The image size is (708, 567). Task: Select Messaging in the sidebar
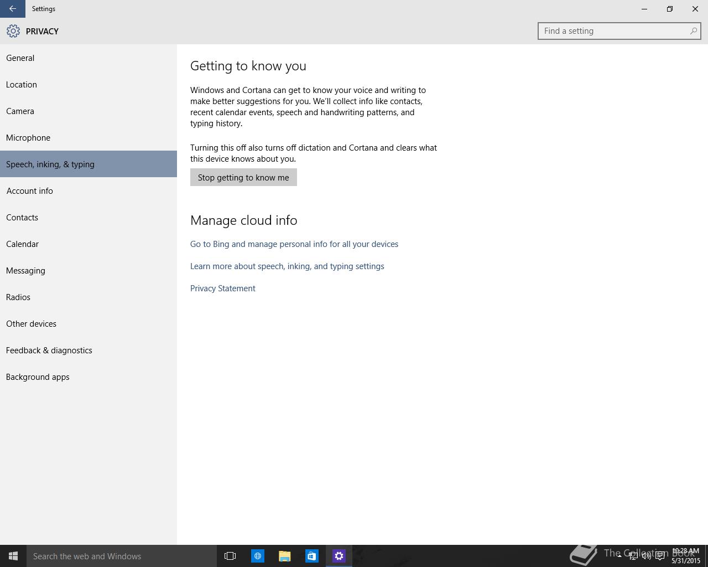88,270
